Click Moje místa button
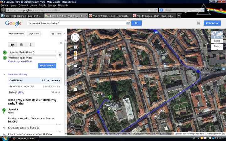This screenshot has width=226, height=141. tap(34, 34)
